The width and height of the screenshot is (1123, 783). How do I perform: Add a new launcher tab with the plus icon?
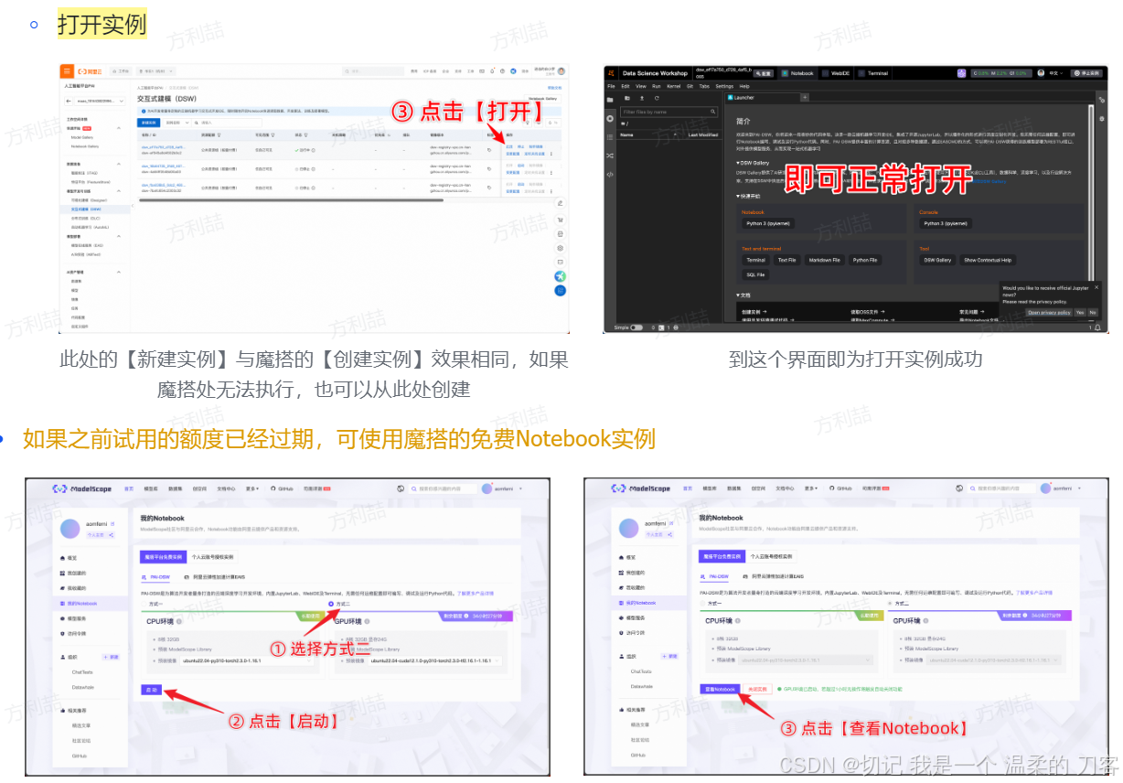(805, 97)
